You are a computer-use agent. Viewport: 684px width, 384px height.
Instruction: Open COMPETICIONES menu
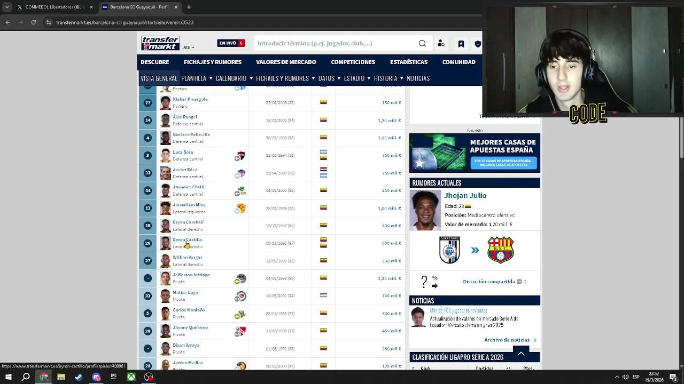[x=353, y=62]
